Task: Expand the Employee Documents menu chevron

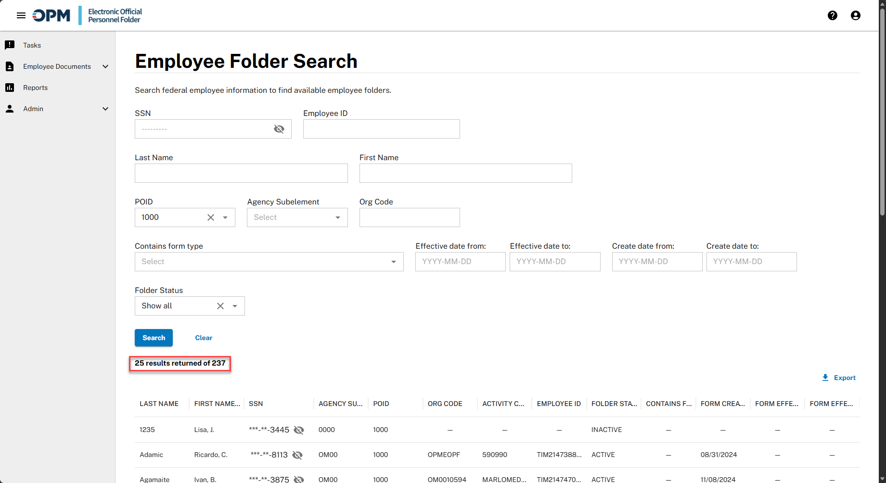Action: pyautogui.click(x=105, y=66)
